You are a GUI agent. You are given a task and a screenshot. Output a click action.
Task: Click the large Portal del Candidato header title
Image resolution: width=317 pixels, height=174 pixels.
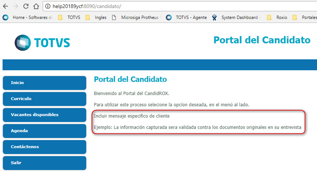click(x=262, y=40)
